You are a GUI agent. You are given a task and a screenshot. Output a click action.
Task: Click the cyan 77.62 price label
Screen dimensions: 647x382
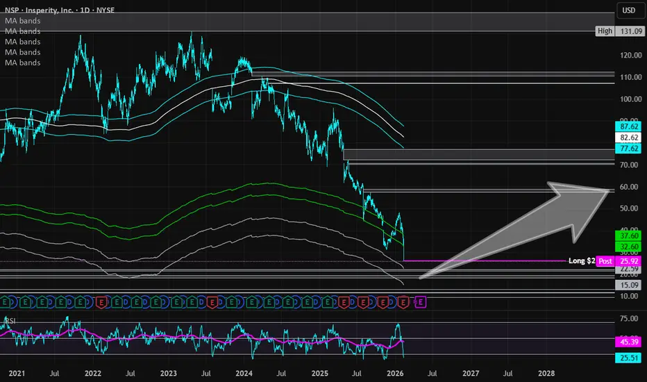[x=628, y=148]
